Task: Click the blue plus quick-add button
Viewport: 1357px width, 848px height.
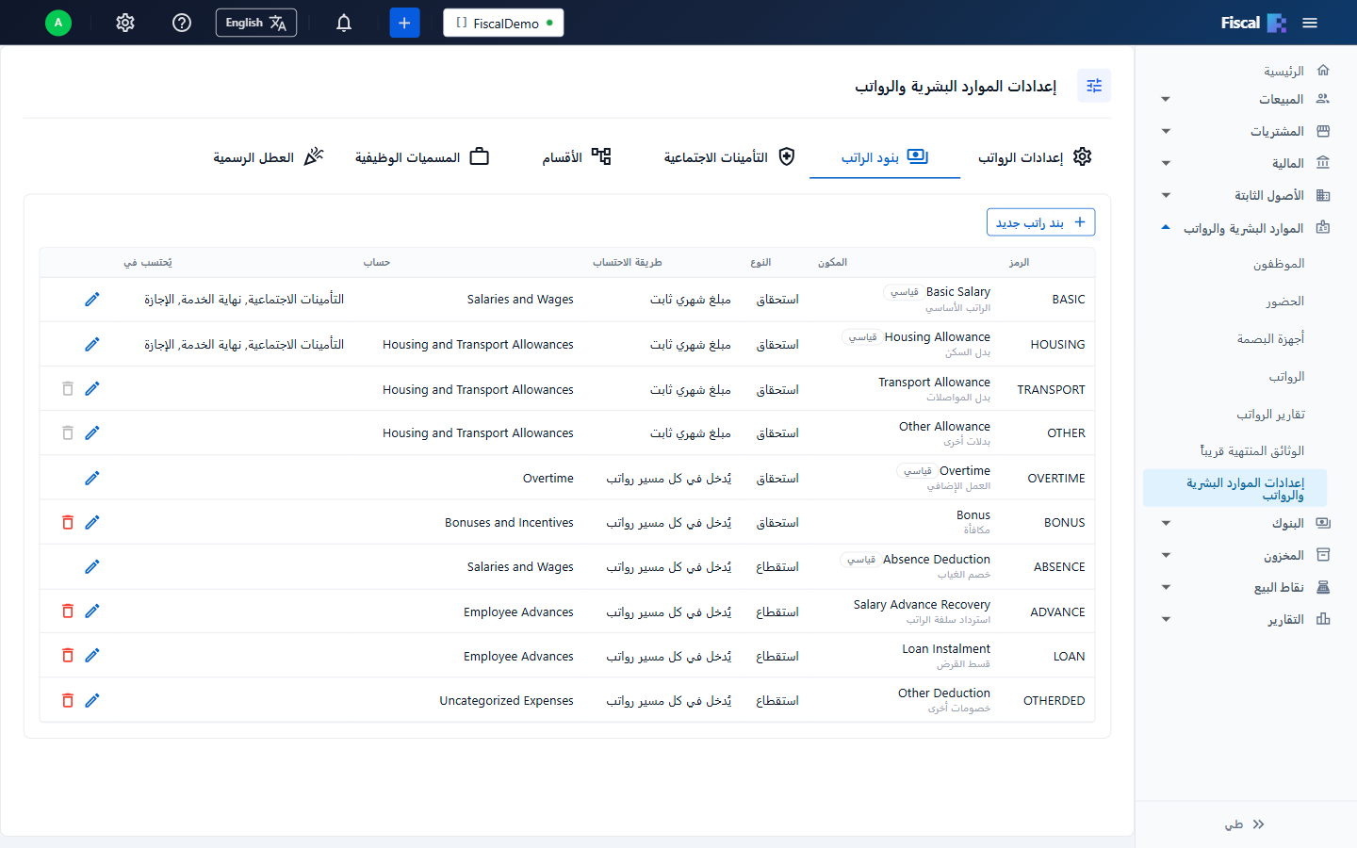Action: tap(404, 23)
